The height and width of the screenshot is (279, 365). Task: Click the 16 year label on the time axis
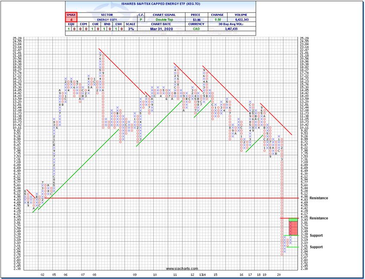click(x=241, y=275)
